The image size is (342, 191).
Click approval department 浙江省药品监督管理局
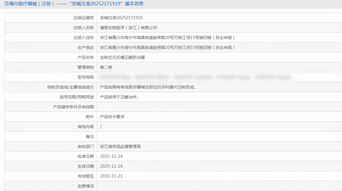120,146
